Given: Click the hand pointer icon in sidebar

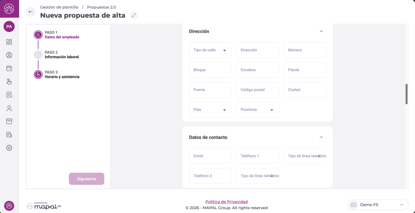Looking at the screenshot, I should (9, 82).
